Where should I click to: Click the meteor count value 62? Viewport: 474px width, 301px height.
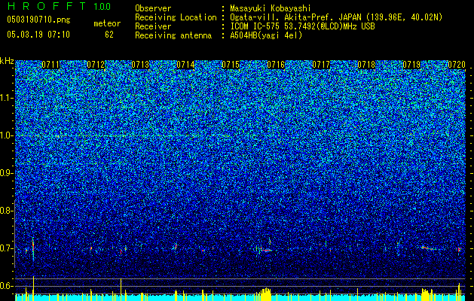pos(109,35)
